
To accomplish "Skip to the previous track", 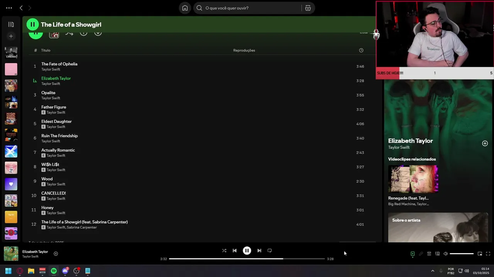I will tap(235, 250).
